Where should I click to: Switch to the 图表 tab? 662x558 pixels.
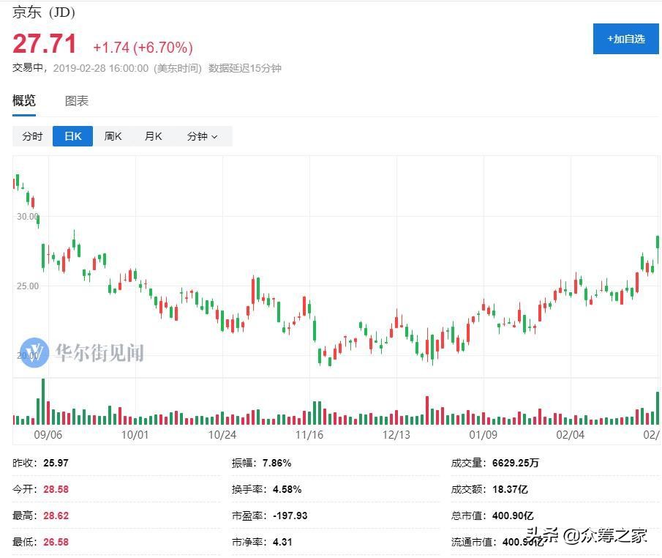point(77,101)
